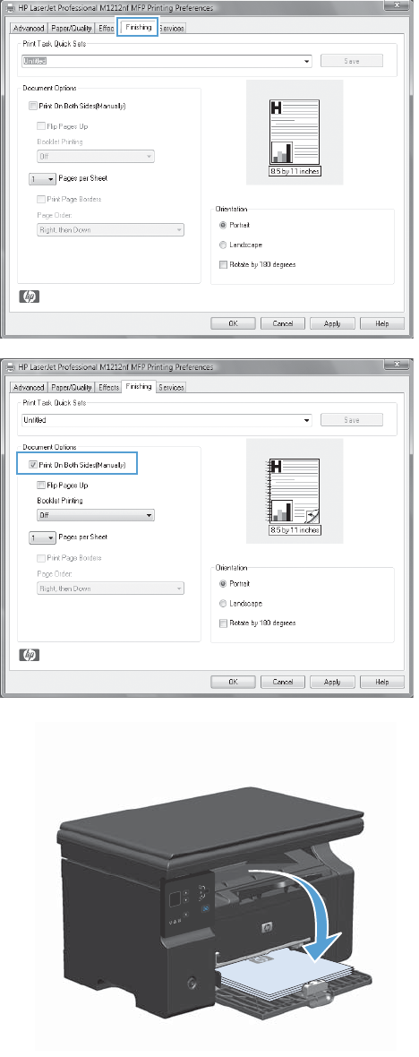Click printer icon in lower dialog title bar
Image resolution: width=419 pixels, height=1057 pixels.
[x=9, y=366]
